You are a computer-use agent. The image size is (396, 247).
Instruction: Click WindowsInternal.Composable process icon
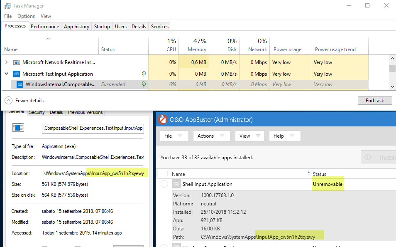(20, 84)
